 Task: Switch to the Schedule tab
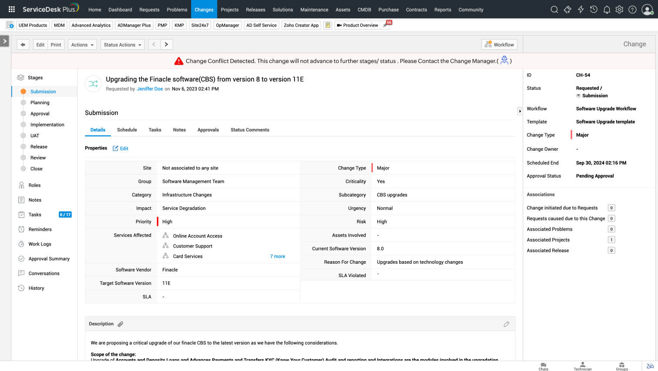click(x=127, y=130)
